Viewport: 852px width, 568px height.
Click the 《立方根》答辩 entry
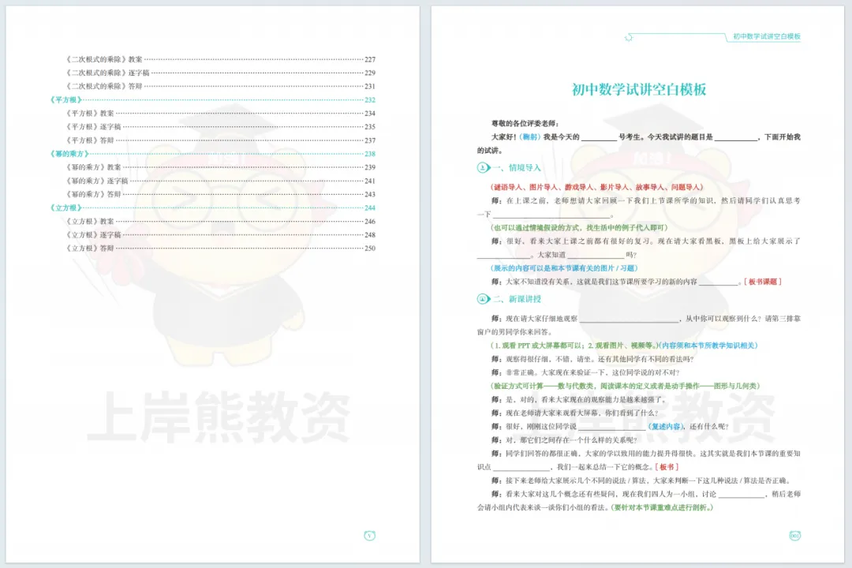(x=220, y=248)
